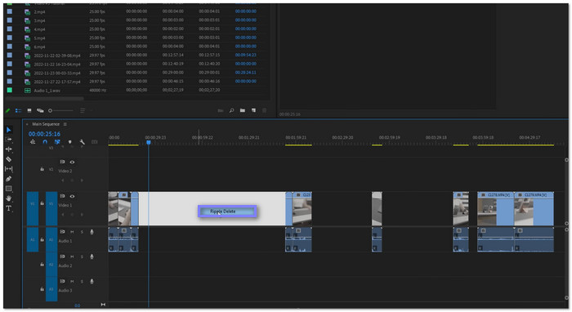Click the timeline timecode 00:00:25:16
The height and width of the screenshot is (312, 572).
44,134
